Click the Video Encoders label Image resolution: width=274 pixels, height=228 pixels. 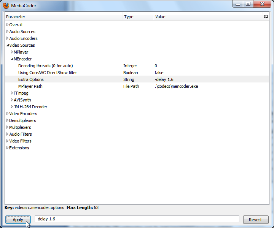(23, 114)
